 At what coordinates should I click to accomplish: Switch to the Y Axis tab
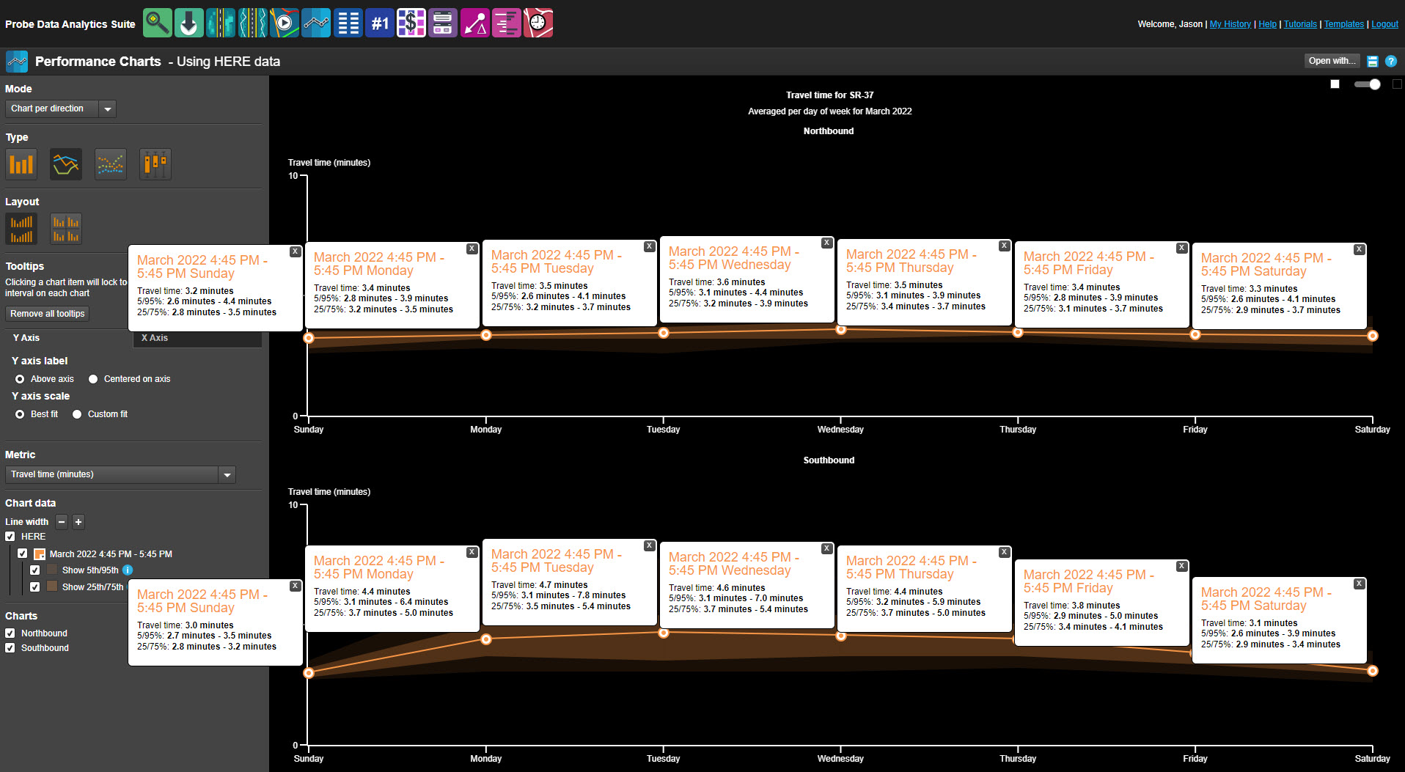pyautogui.click(x=26, y=338)
